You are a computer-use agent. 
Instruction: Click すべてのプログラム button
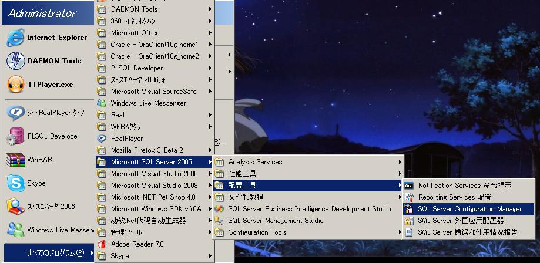51,253
